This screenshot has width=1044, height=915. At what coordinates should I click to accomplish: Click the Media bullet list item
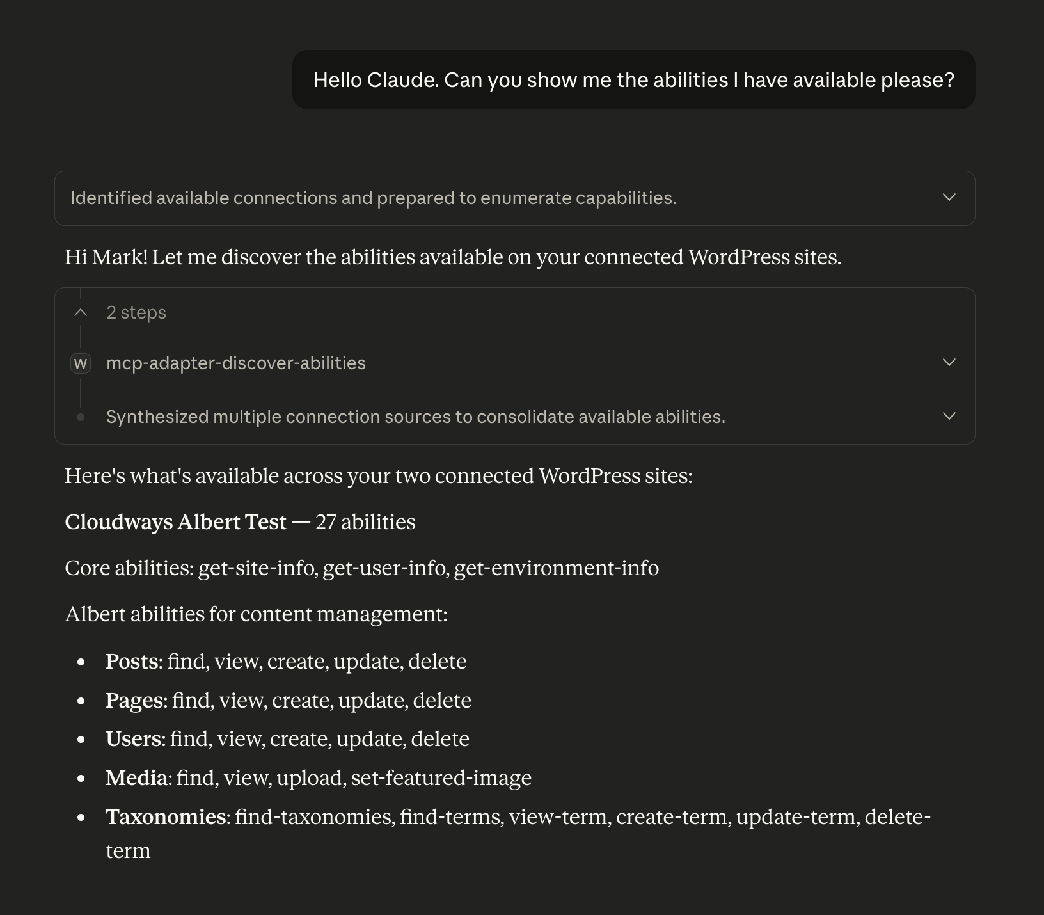pyautogui.click(x=319, y=777)
